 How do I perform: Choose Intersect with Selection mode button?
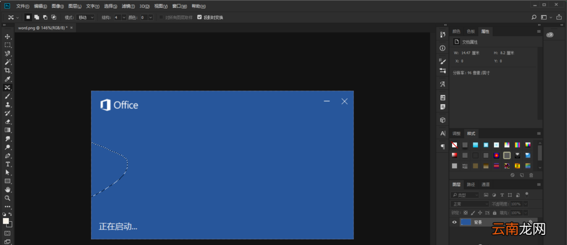point(54,18)
